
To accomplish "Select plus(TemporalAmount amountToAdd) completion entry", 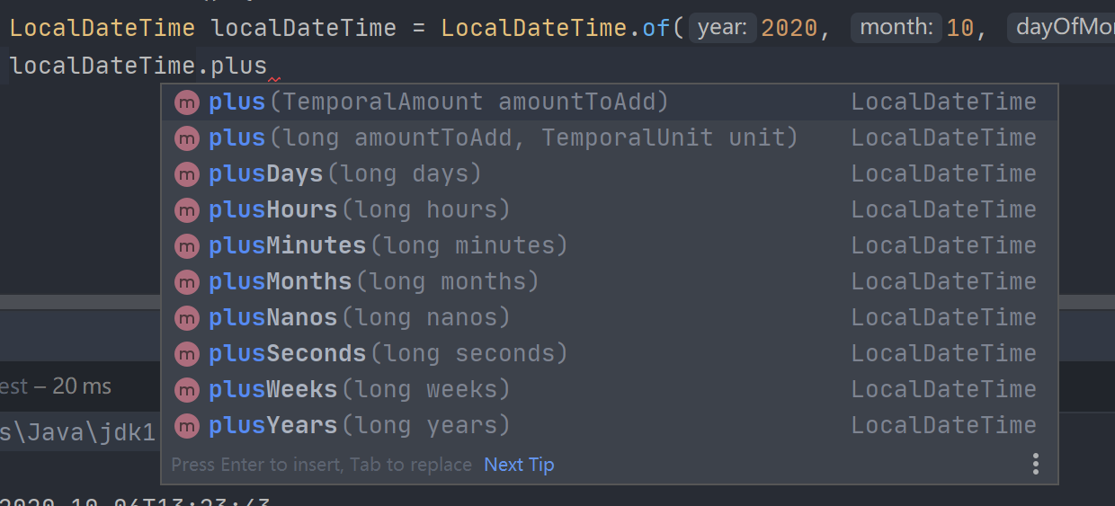I will pyautogui.click(x=609, y=102).
